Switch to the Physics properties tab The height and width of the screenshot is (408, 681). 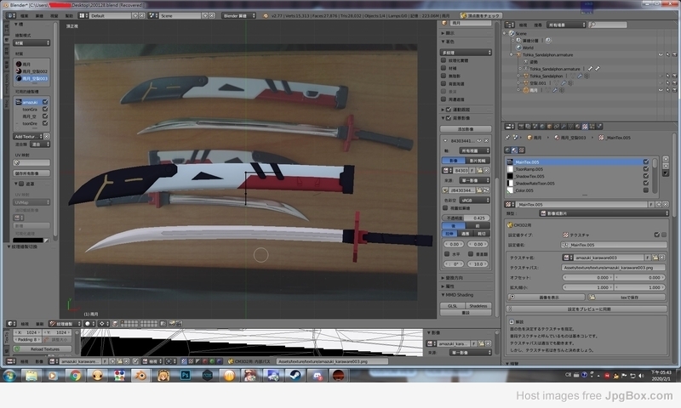pyautogui.click(x=599, y=127)
